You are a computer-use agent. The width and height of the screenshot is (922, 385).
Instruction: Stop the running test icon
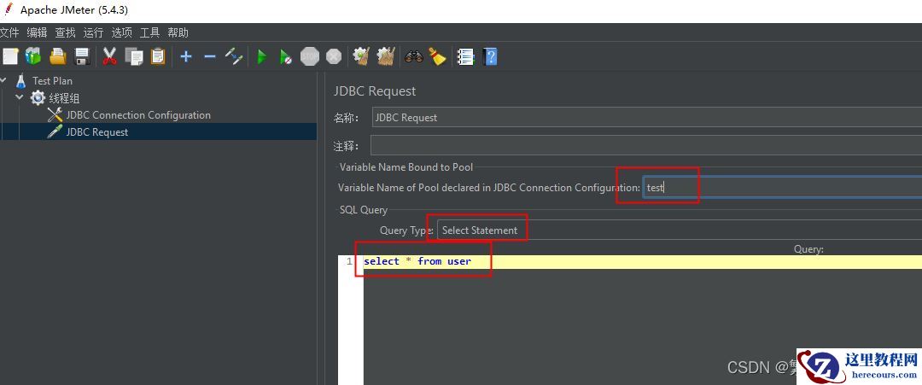coord(310,56)
